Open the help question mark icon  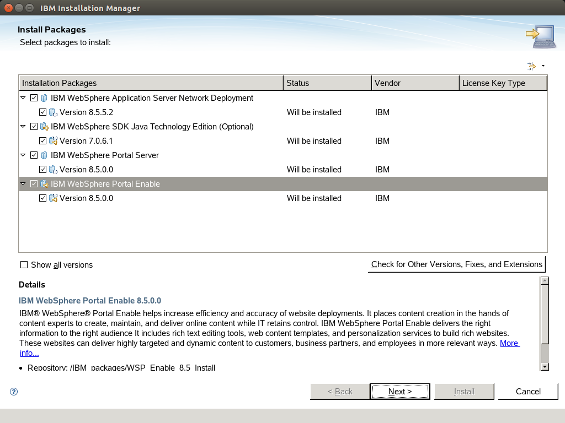click(x=14, y=392)
